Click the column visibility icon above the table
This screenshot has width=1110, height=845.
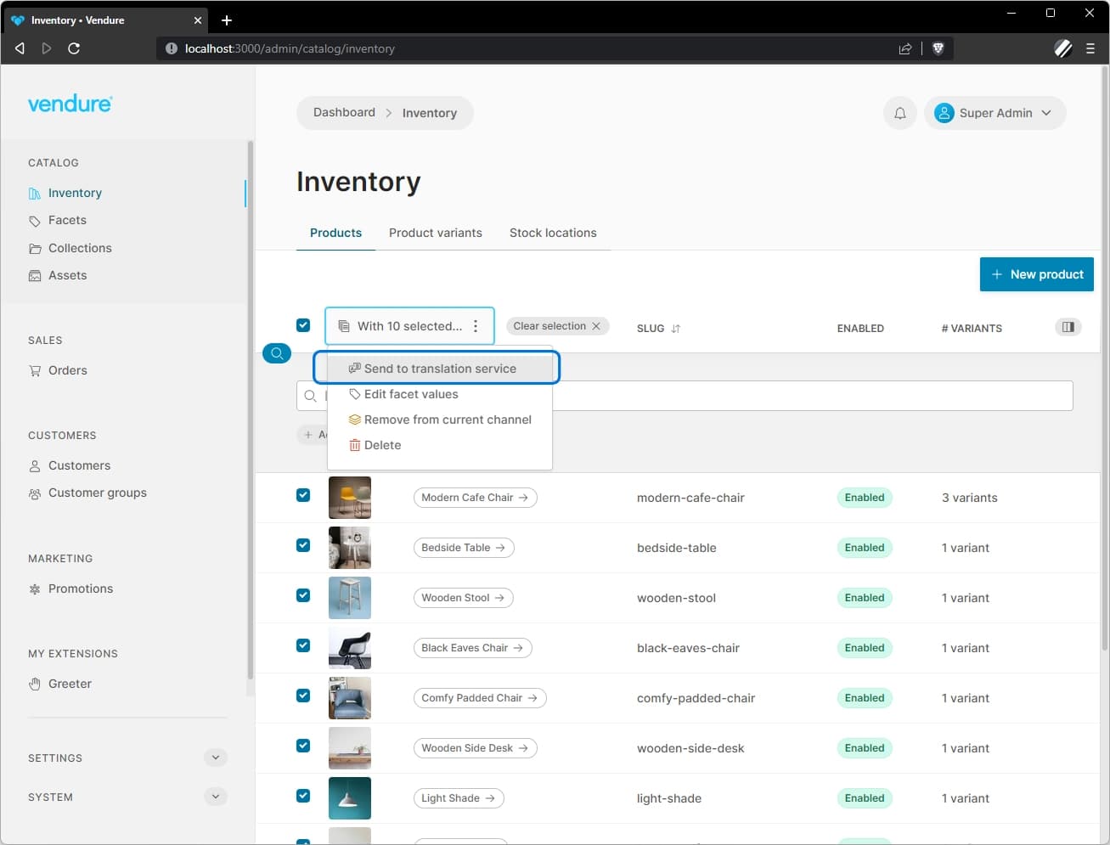pos(1068,326)
